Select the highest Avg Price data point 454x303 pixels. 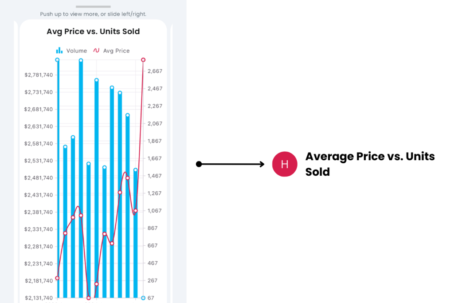(x=143, y=60)
